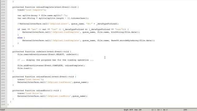Click the 'protected function onSelect' declaration line
197x111 pixels.
[42, 51]
